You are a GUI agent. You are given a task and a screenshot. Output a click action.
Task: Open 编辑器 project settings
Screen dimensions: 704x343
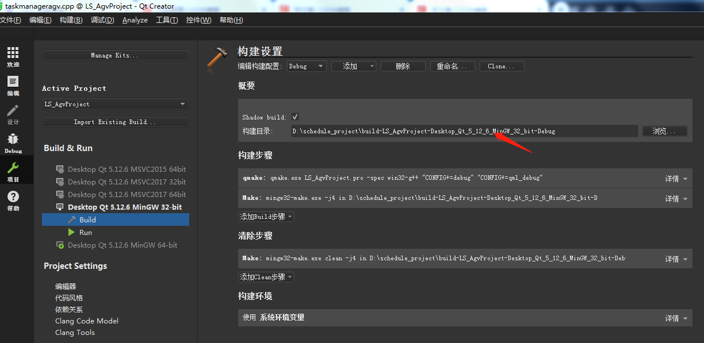(x=66, y=286)
